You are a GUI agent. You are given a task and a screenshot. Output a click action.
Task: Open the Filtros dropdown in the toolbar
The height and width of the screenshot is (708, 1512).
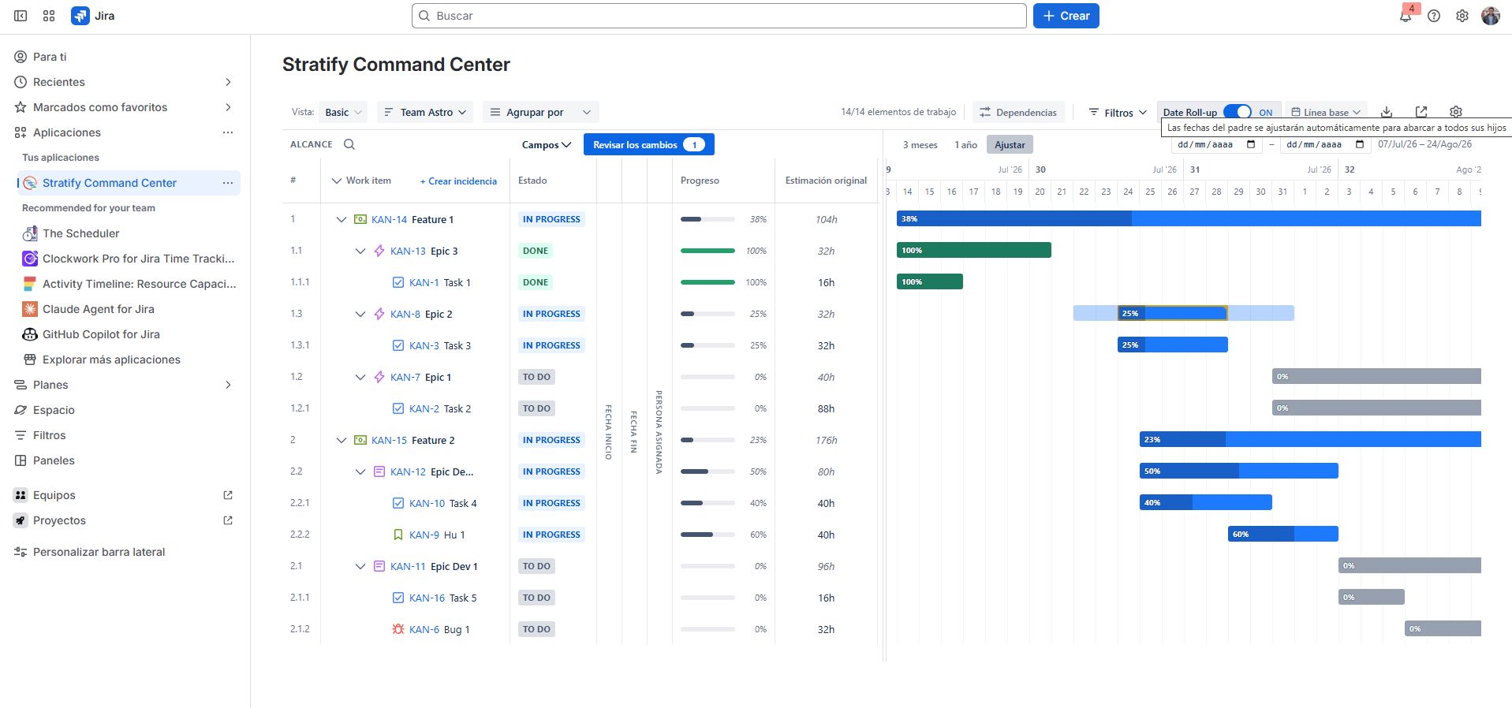coord(1118,112)
